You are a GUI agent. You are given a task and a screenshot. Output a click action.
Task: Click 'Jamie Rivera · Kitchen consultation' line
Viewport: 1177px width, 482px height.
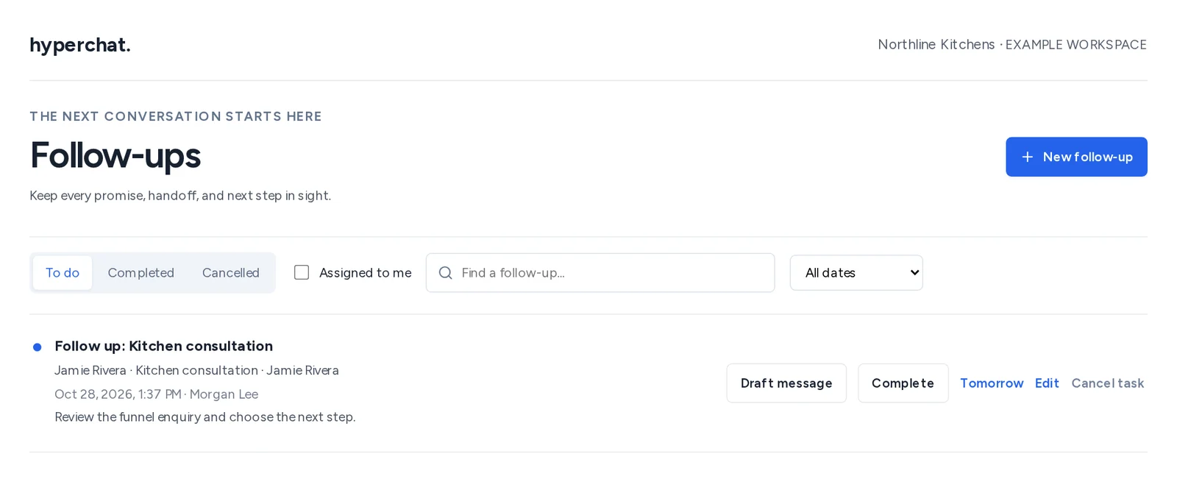click(x=196, y=370)
